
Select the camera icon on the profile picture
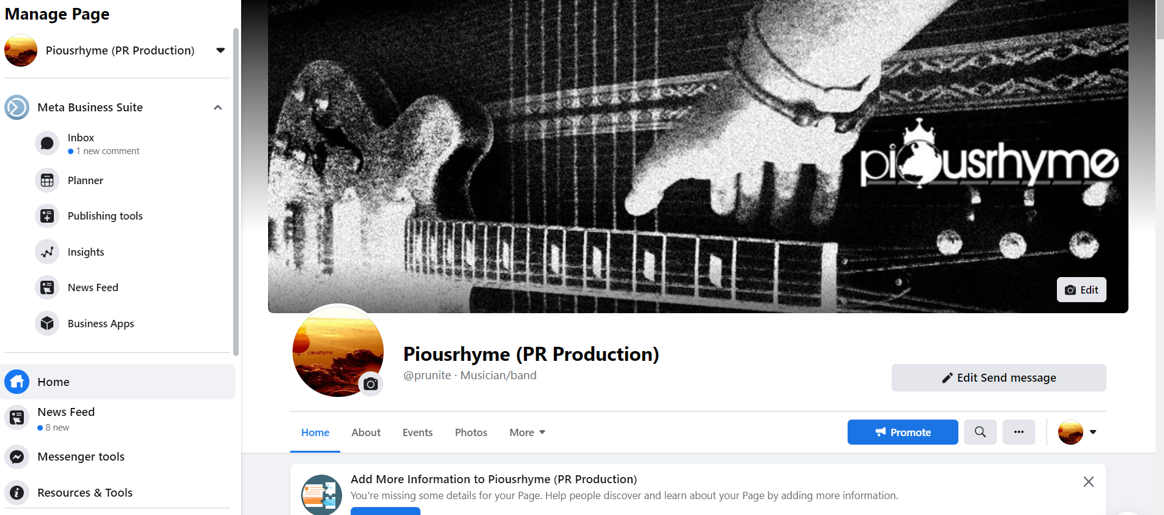370,383
